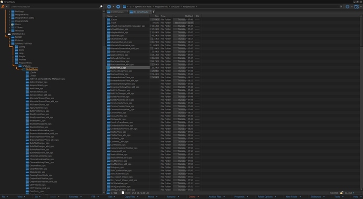Viewport: 363px width, 199px height.
Task: Expand the Windows tree node
Action: [x=9, y=31]
